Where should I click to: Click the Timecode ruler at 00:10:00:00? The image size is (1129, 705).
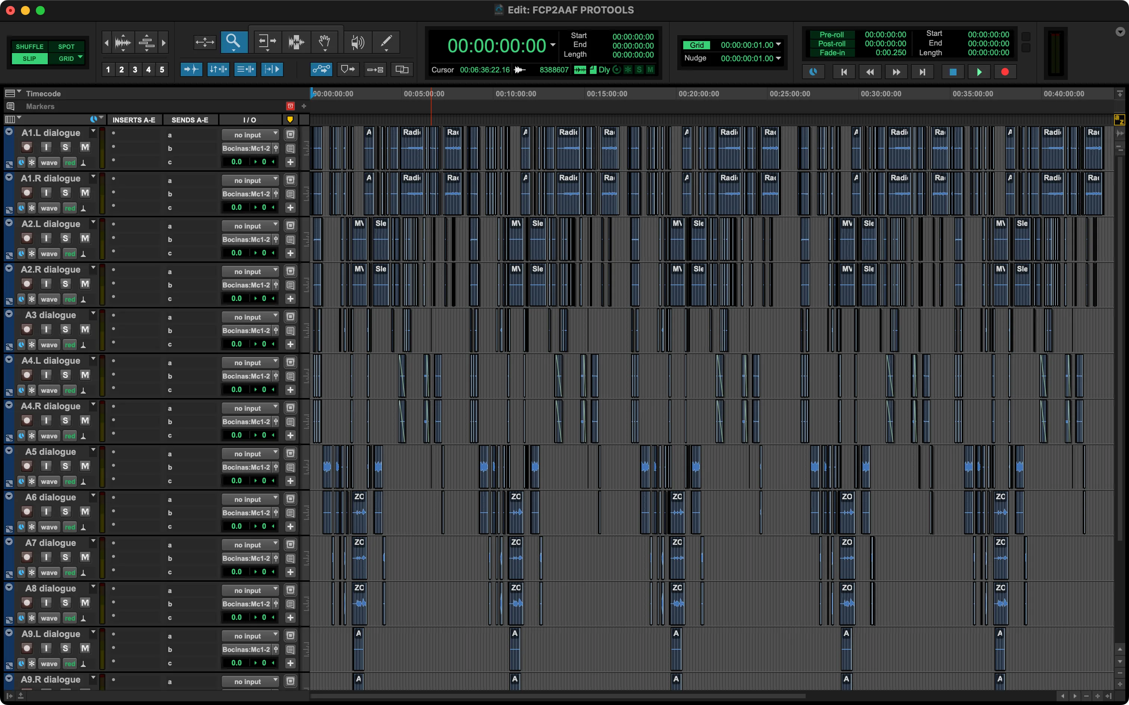pyautogui.click(x=516, y=94)
